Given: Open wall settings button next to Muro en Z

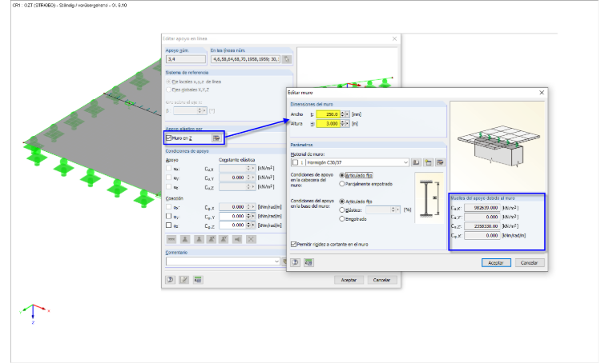Looking at the screenshot, I should 216,138.
